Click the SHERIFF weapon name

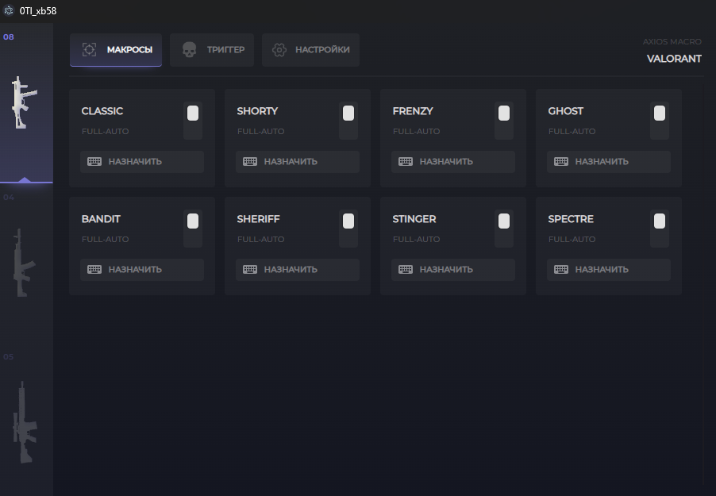[259, 219]
